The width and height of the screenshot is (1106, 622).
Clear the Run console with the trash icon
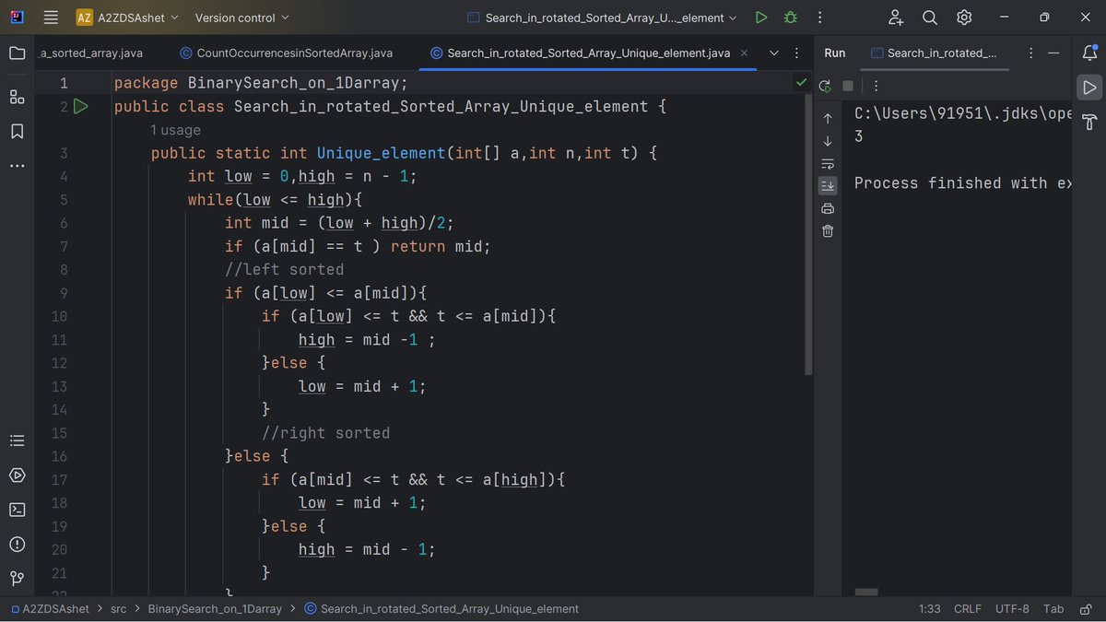pyautogui.click(x=827, y=230)
